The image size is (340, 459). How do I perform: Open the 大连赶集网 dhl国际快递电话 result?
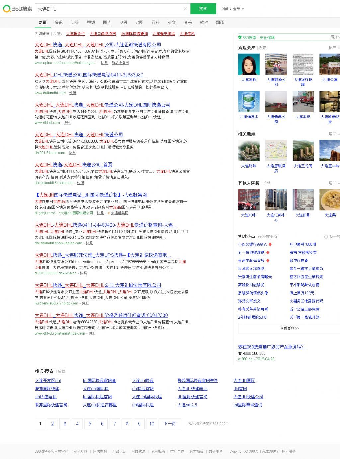coord(91,195)
